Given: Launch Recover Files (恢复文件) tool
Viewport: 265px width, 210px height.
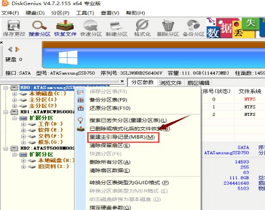Looking at the screenshot, I should coord(65,28).
